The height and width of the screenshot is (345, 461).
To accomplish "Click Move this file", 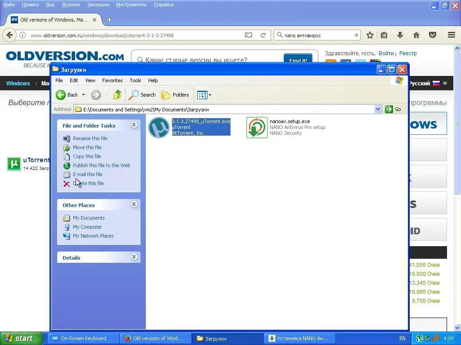I will 87,147.
